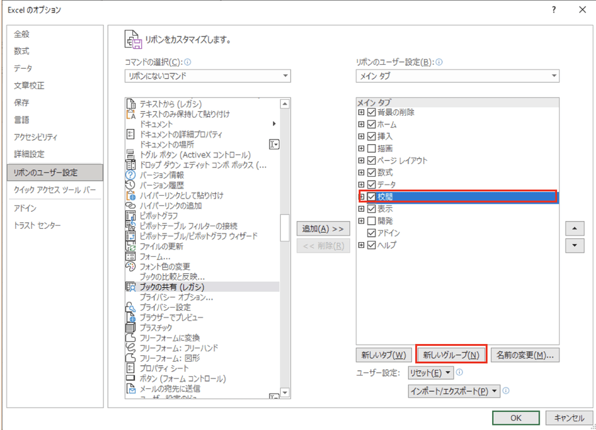Click the トグル ボタン (ActiveX コントロール) icon
The image size is (596, 430).
[x=130, y=155]
